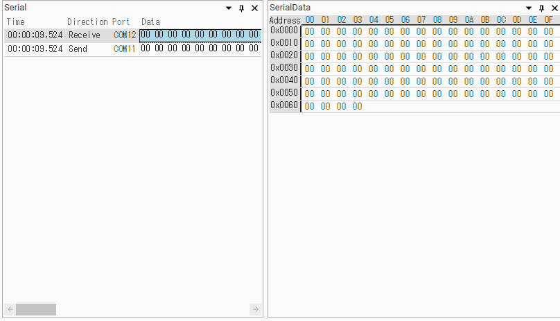Click the Address header in SerialData
Viewport: 560px width, 321px height.
284,20
